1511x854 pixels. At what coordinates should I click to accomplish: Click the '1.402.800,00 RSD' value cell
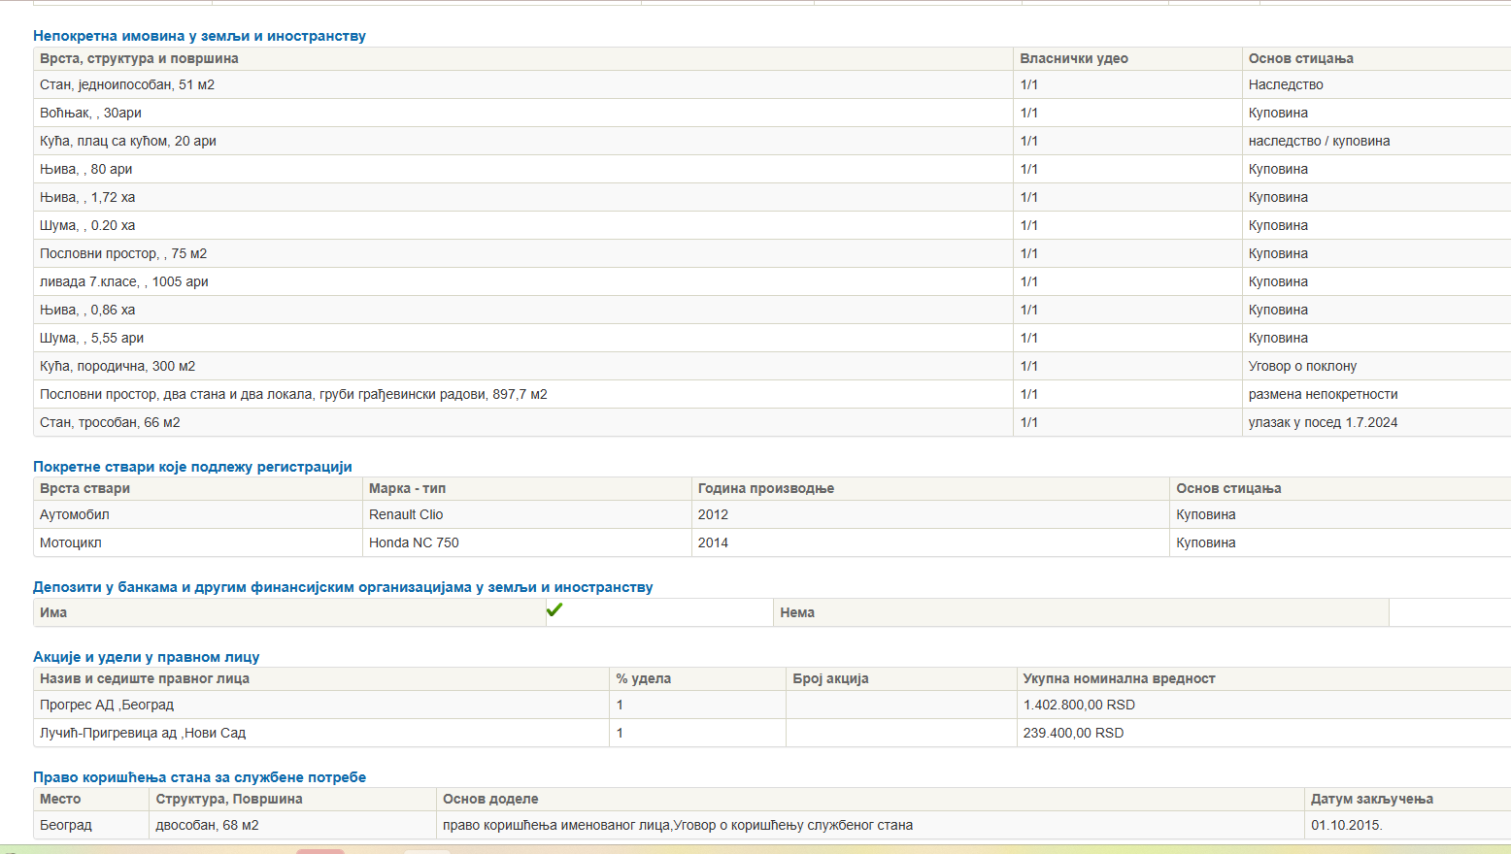click(x=1079, y=705)
